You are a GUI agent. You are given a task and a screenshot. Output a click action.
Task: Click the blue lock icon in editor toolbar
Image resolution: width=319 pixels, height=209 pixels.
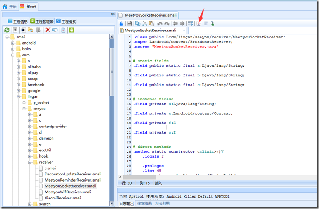click(121, 24)
